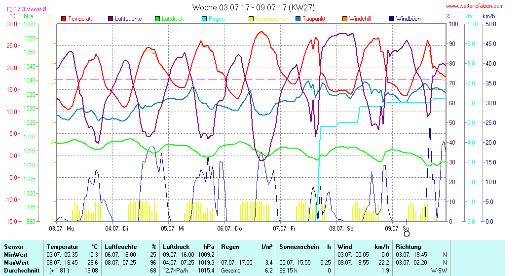Click the rain total value 6.2
The height and width of the screenshot is (276, 522).
(x=269, y=271)
